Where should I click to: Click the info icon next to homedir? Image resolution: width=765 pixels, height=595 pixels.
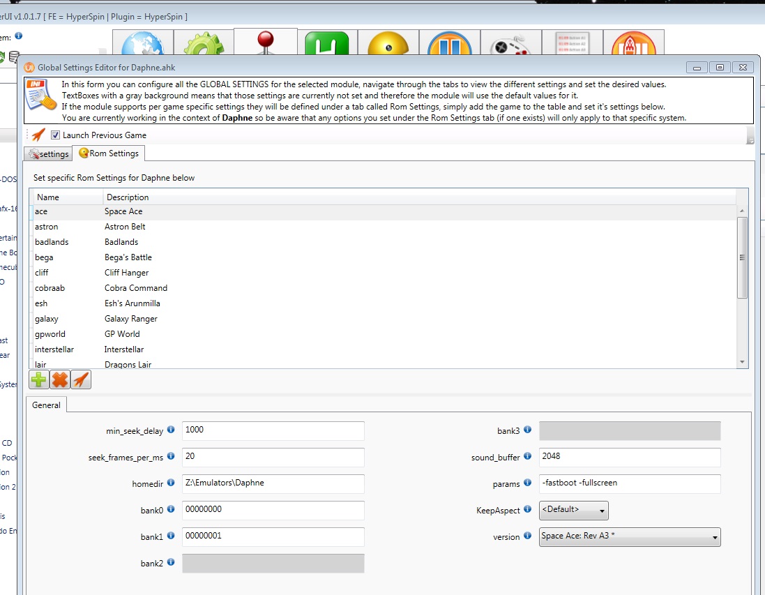click(171, 483)
